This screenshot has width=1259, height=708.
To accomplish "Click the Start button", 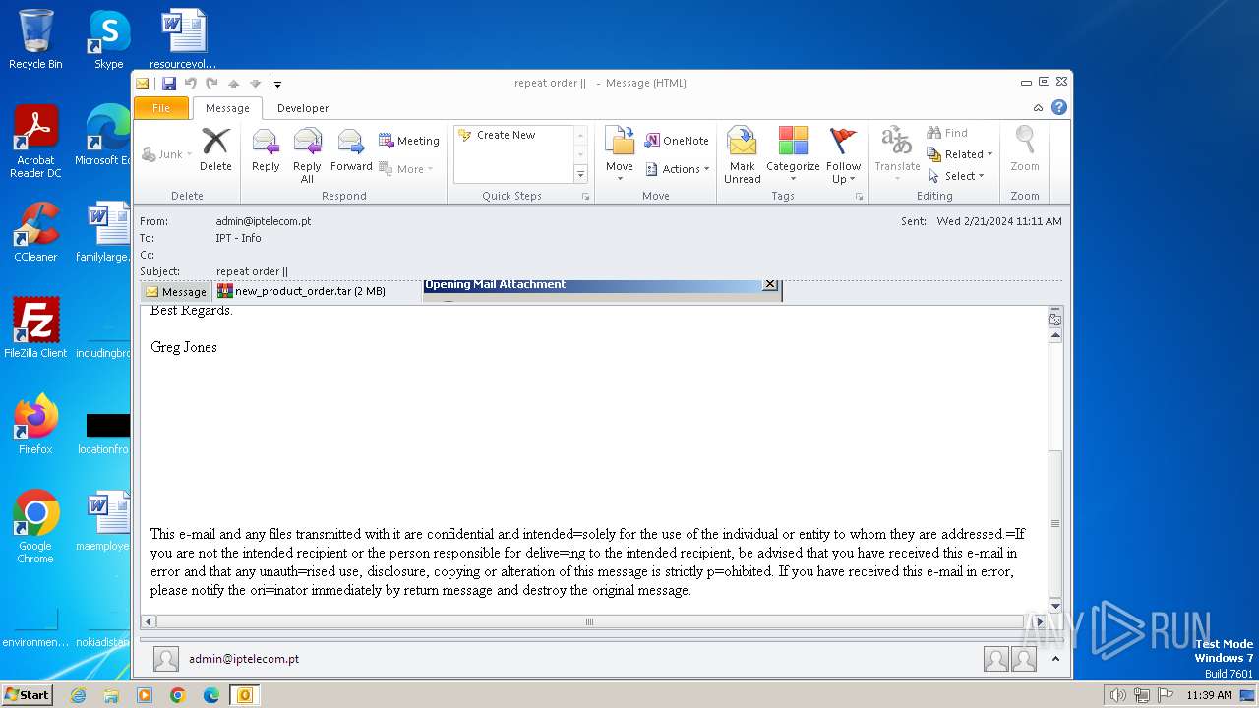I will (27, 695).
